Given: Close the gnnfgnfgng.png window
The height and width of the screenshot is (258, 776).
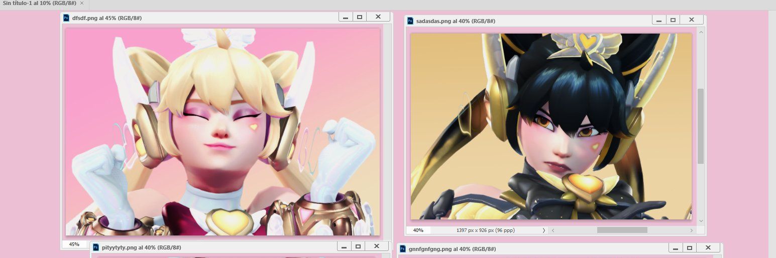Looking at the screenshot, I should coord(708,248).
